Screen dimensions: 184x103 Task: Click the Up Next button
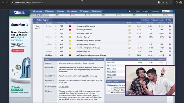point(145,20)
